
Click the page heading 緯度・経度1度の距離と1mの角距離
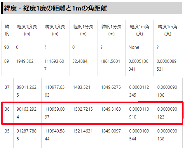coord(55,8)
